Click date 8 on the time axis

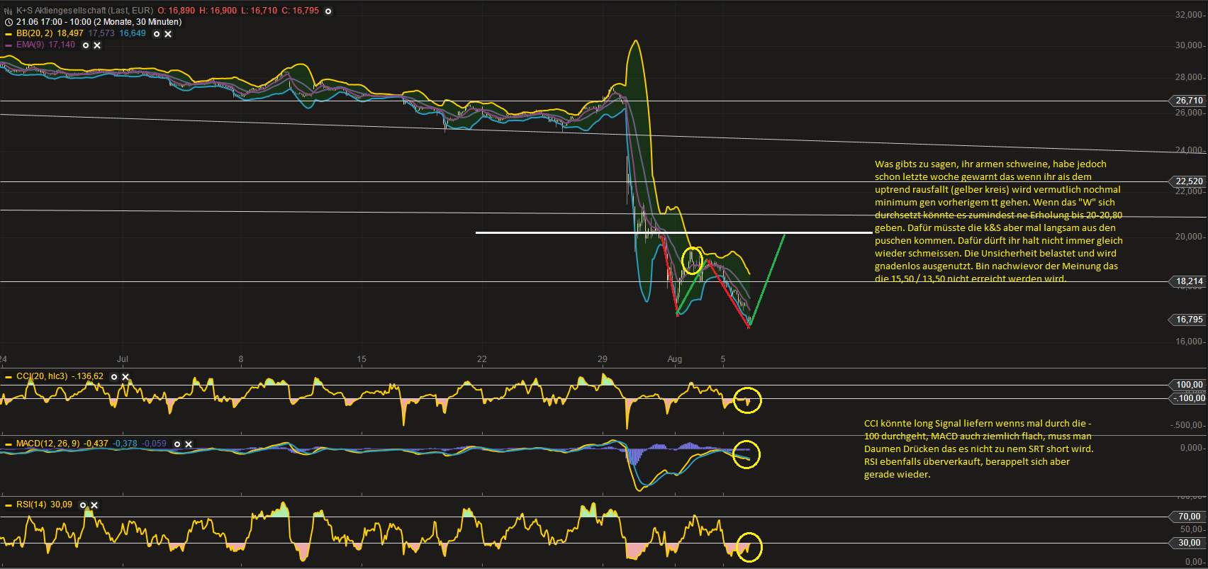point(241,359)
